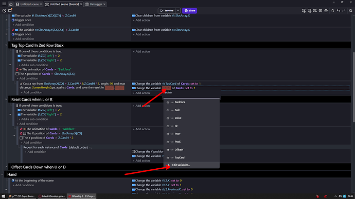
Task: Click the Add other event types icon
Action: pyautogui.click(x=315, y=11)
